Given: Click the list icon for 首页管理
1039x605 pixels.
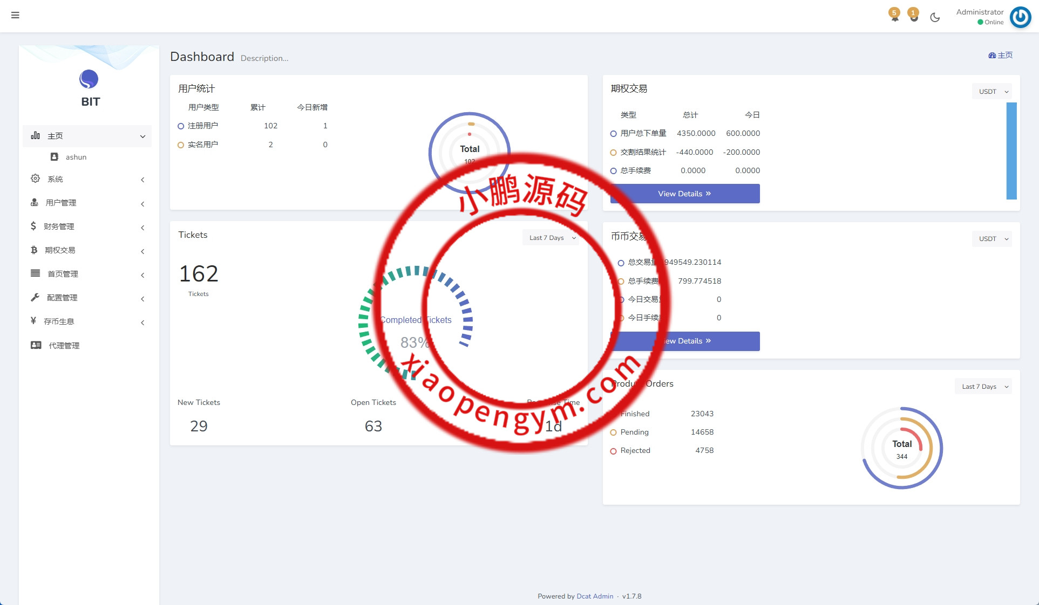Looking at the screenshot, I should pyautogui.click(x=35, y=273).
